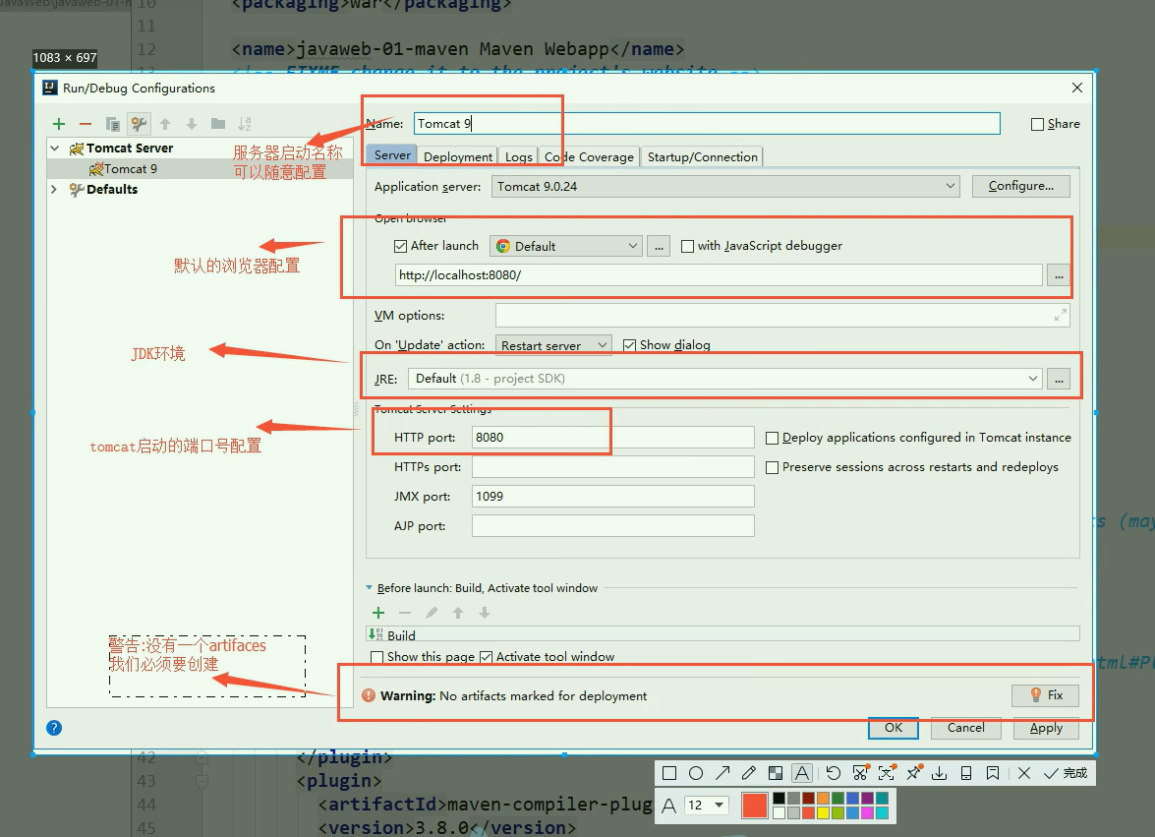
Task: Click the HTTP port field
Action: 612,438
